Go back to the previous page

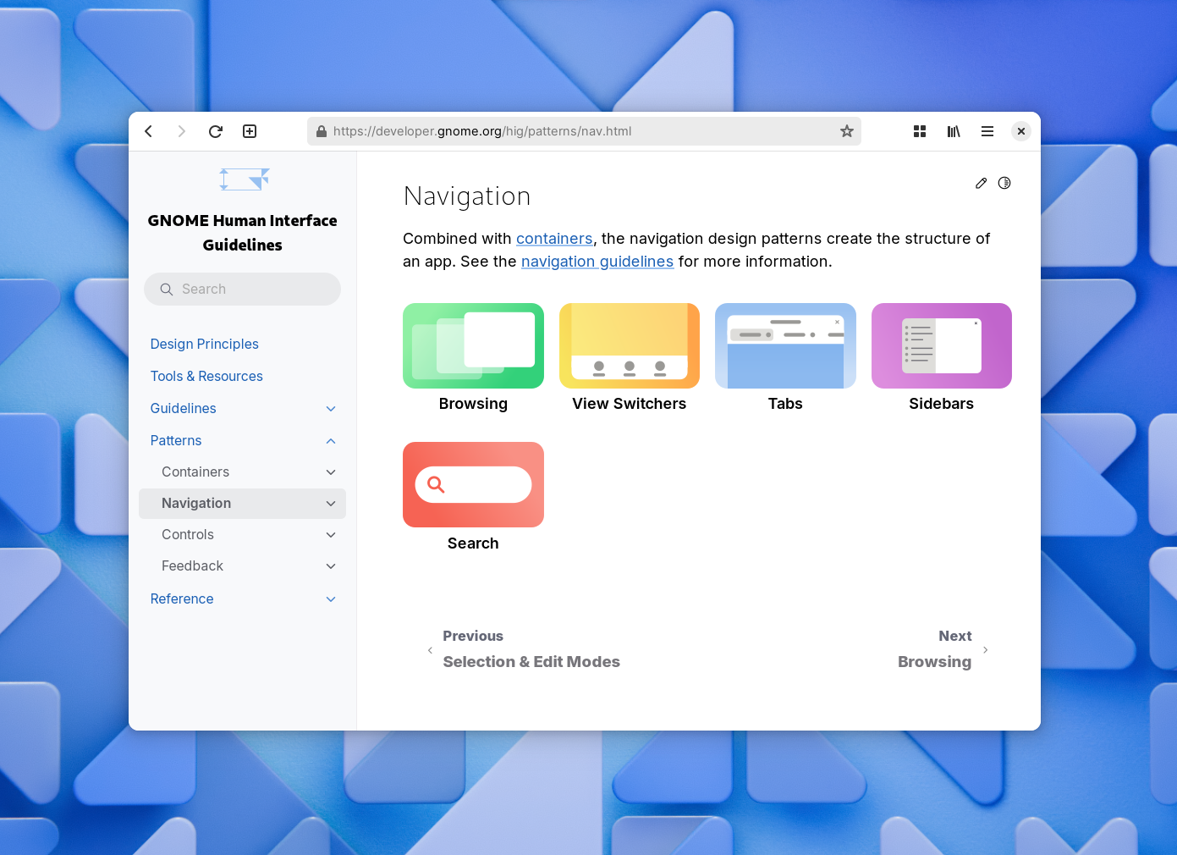tap(149, 131)
